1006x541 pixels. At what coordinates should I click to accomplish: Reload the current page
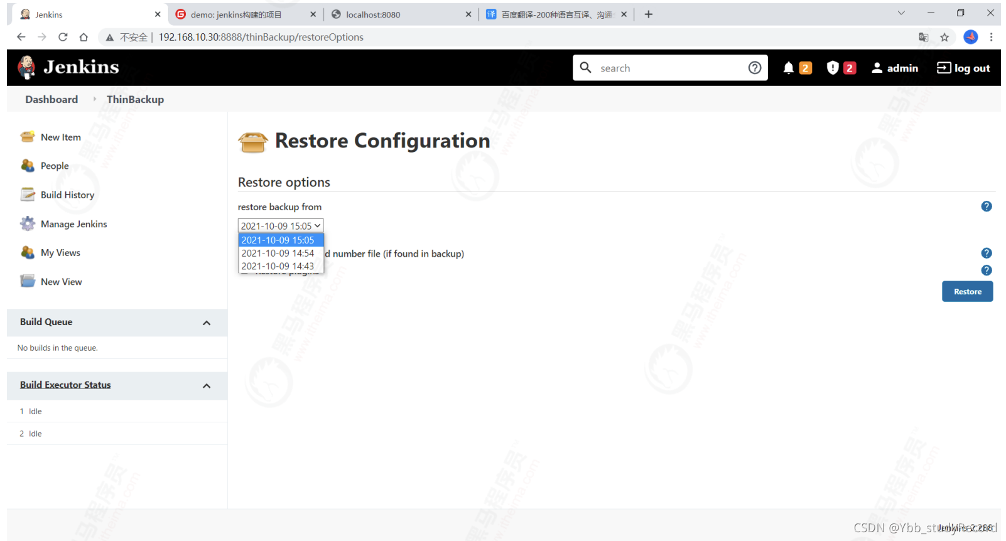[63, 37]
